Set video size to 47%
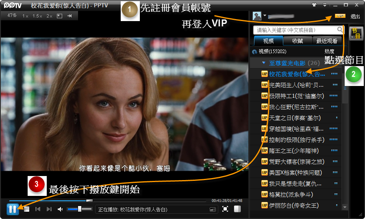 (12, 15)
